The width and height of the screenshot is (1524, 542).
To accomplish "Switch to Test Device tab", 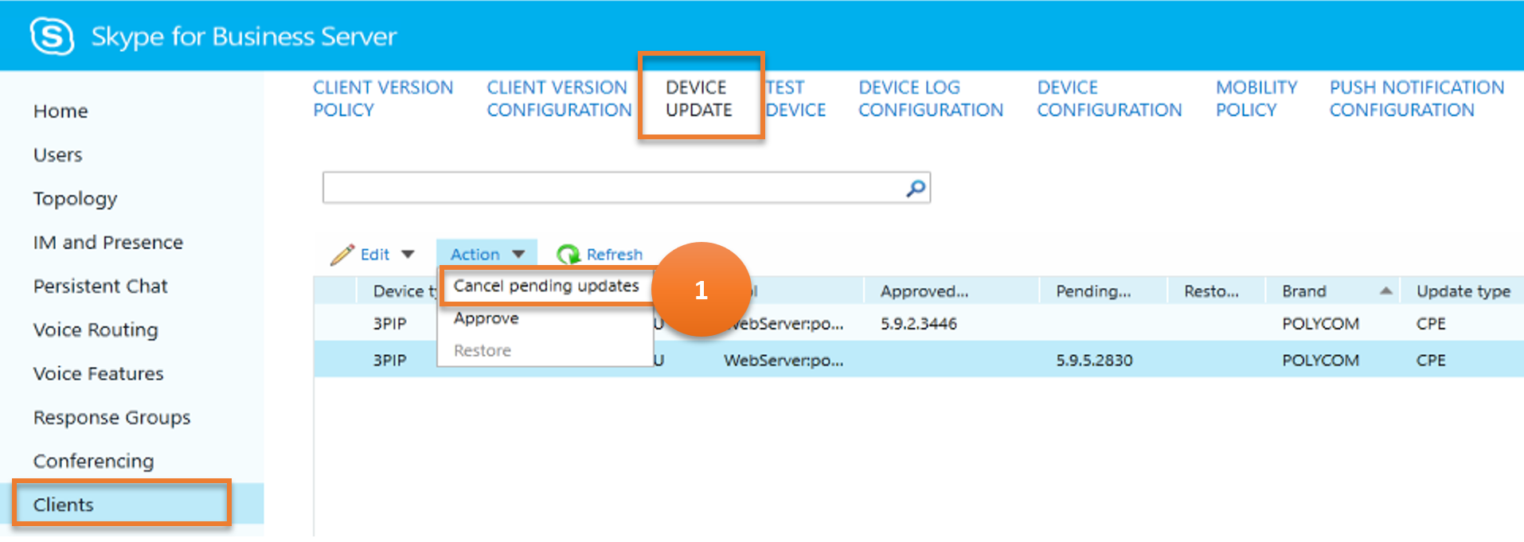I will [x=795, y=99].
